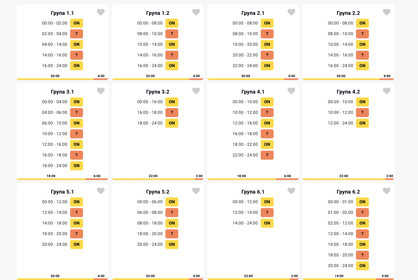The width and height of the screenshot is (418, 280).
Task: Favorite the Група 4.1 card
Action: point(291,91)
